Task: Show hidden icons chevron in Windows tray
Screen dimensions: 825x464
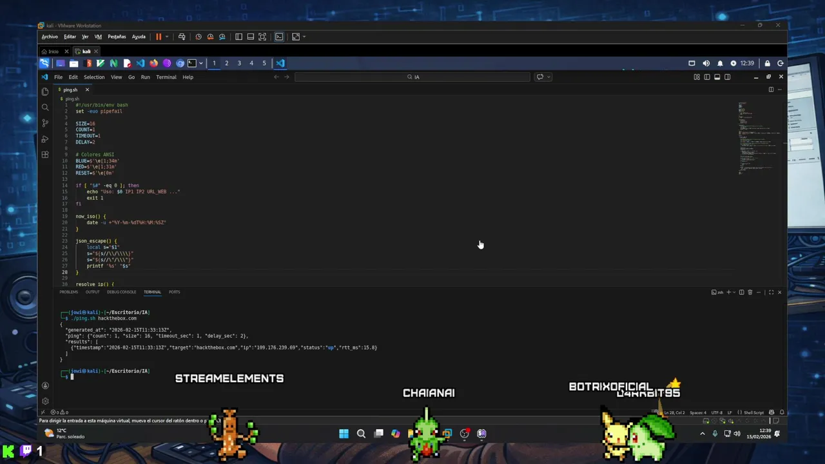Action: point(703,434)
